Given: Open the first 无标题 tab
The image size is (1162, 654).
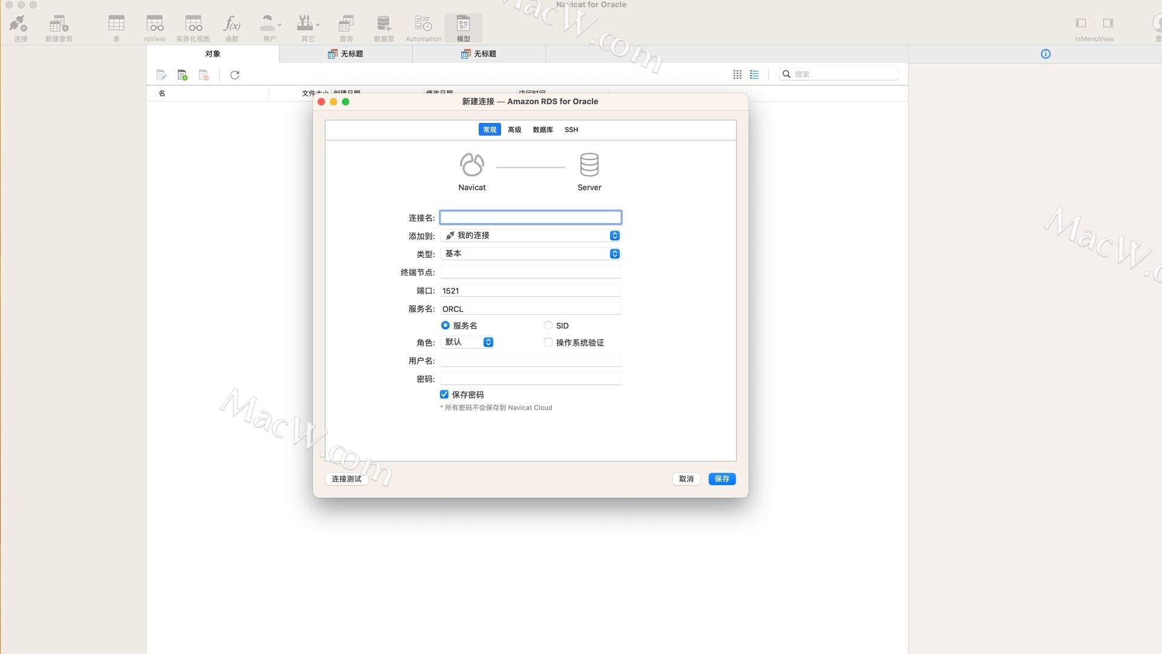Looking at the screenshot, I should pos(346,54).
